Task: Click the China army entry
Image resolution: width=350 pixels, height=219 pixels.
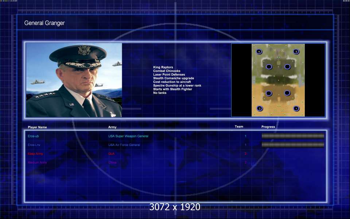Action: click(x=112, y=162)
